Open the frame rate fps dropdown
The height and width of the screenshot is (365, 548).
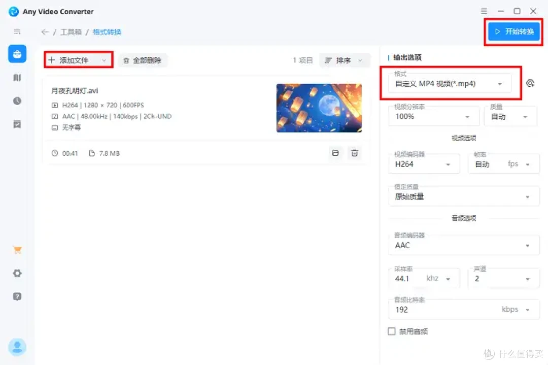point(504,163)
